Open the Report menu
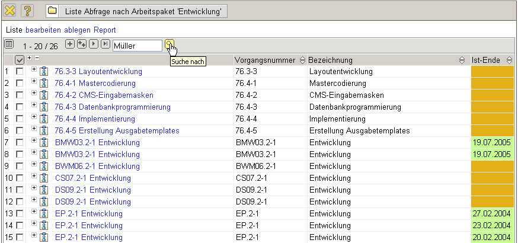518x243 pixels. coord(104,30)
